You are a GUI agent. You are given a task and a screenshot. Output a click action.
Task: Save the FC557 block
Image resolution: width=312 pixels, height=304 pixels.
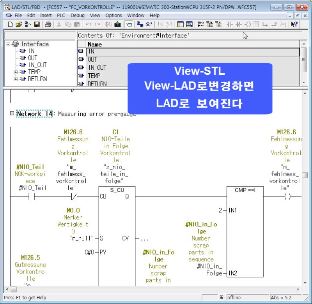(x=36, y=24)
